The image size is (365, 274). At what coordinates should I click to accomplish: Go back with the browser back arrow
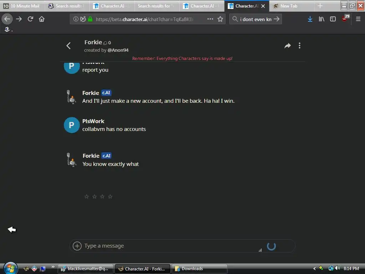tap(7, 19)
